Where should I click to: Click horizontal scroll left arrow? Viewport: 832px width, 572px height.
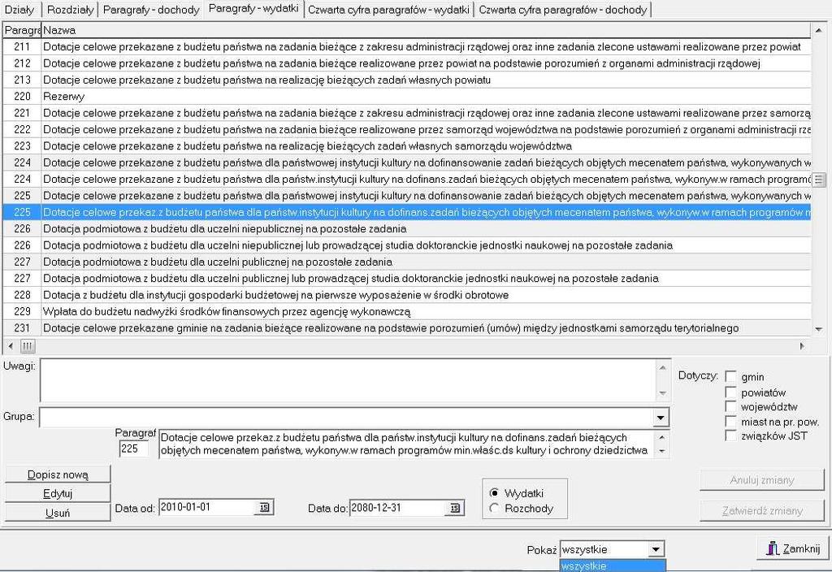(x=11, y=346)
